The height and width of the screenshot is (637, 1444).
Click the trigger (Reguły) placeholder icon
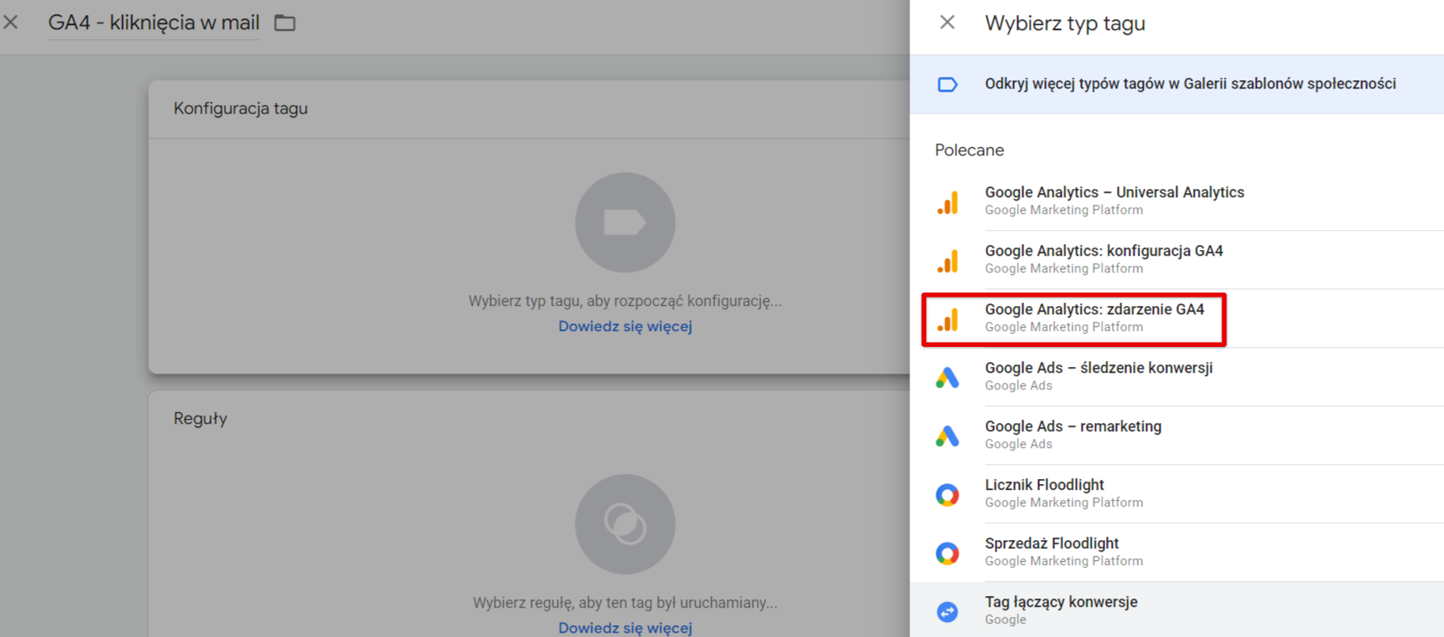coord(625,524)
